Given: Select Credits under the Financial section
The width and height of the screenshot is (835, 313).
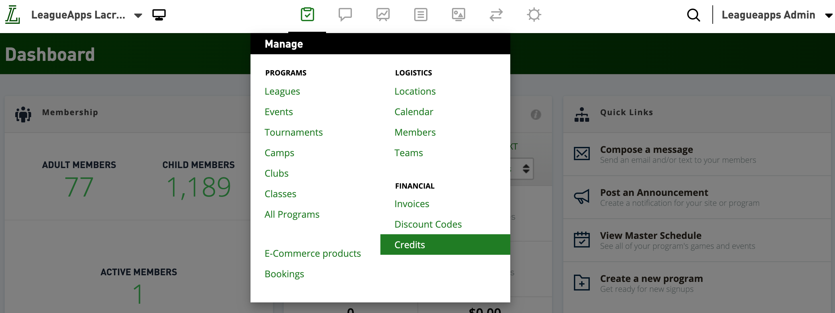Looking at the screenshot, I should 410,245.
